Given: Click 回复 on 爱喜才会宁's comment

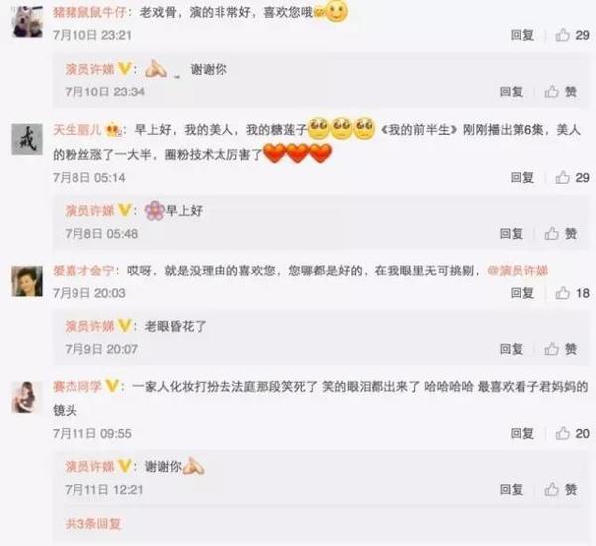Looking at the screenshot, I should [522, 293].
